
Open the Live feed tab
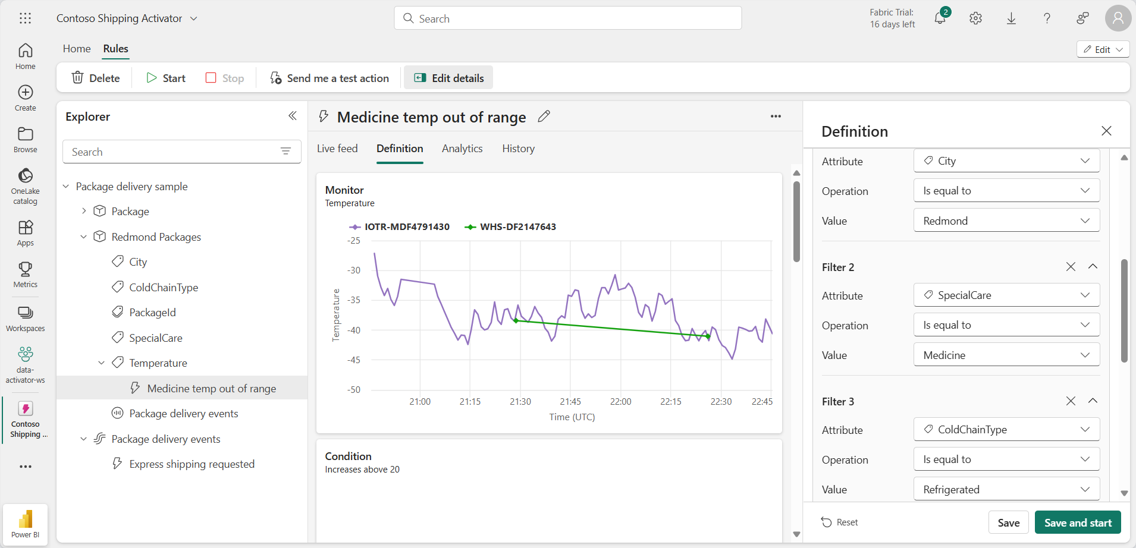[337, 149]
